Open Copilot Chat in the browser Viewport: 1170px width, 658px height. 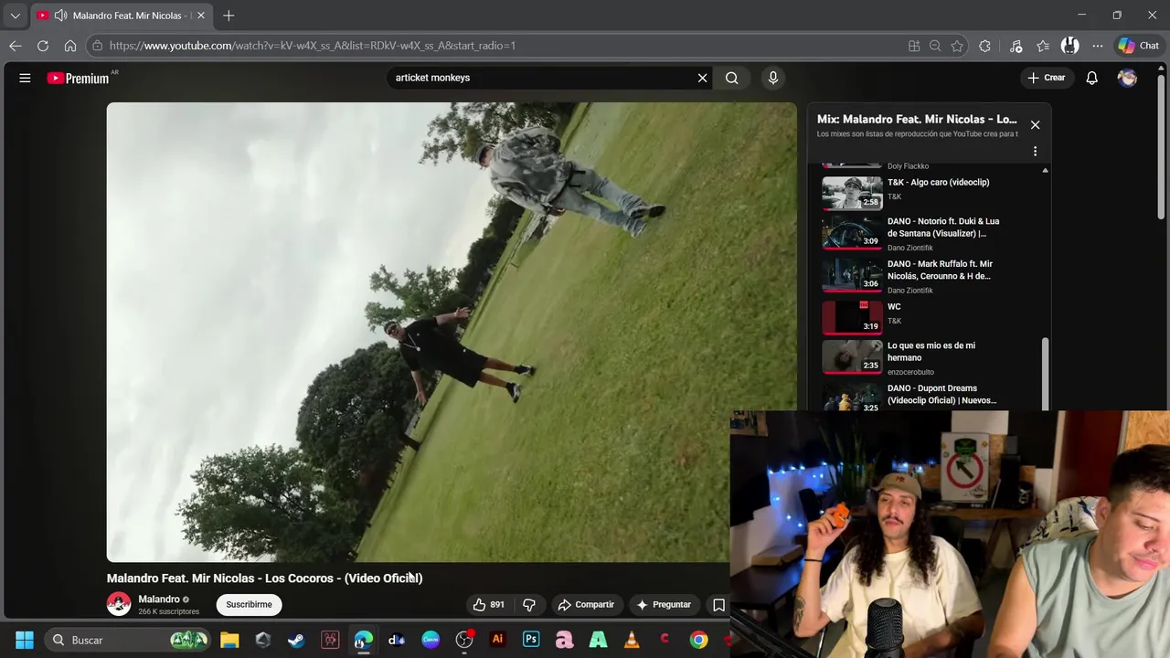tap(1138, 46)
